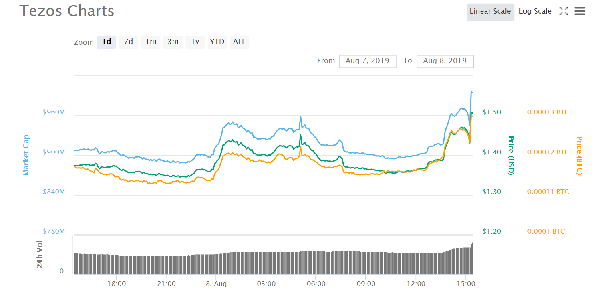This screenshot has height=294, width=606.
Task: Click the 0 volume axis label
Action: (62, 271)
